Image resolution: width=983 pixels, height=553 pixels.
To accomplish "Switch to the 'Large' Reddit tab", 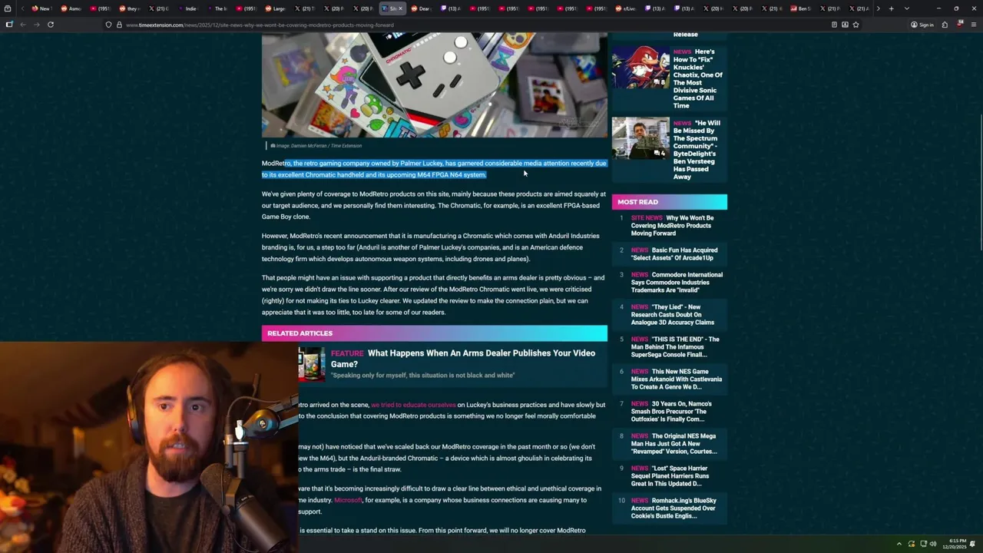I will [x=276, y=8].
